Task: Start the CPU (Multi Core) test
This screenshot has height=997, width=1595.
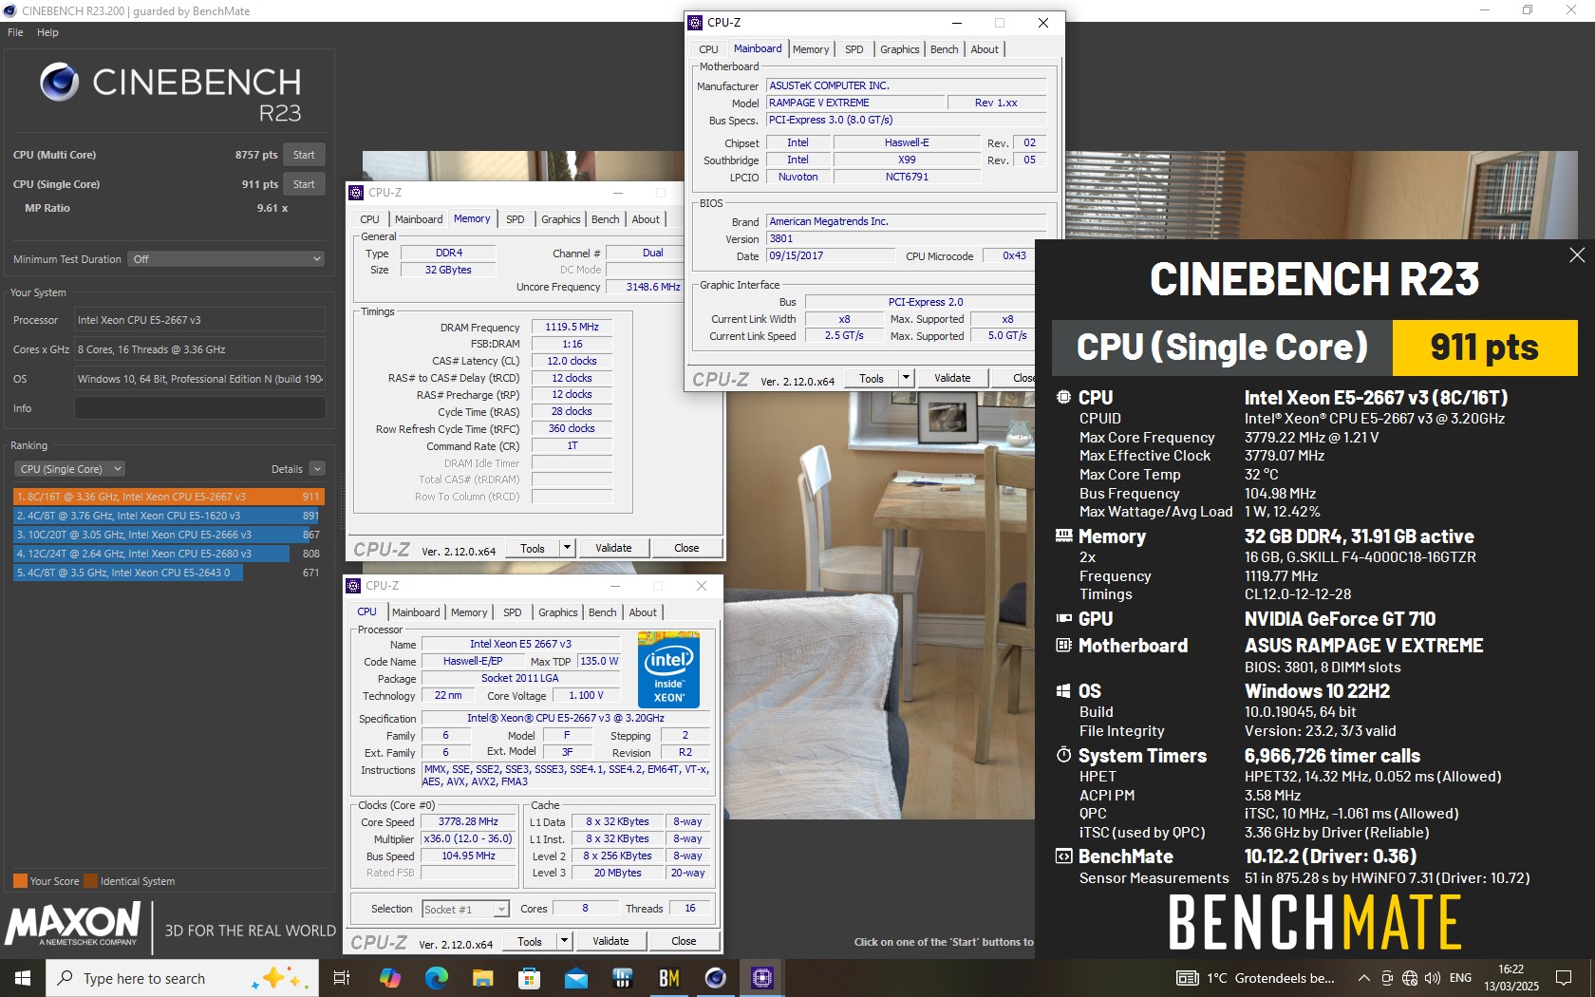Action: pyautogui.click(x=304, y=155)
